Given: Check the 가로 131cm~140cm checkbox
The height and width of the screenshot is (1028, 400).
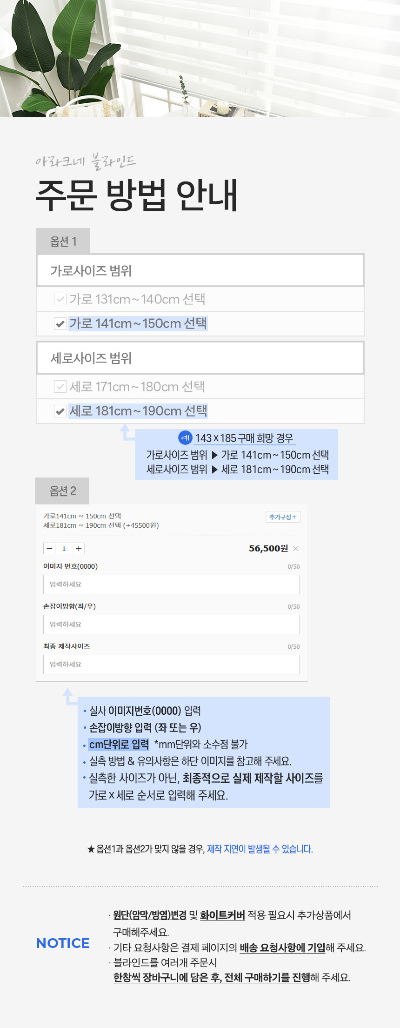Looking at the screenshot, I should (x=60, y=299).
